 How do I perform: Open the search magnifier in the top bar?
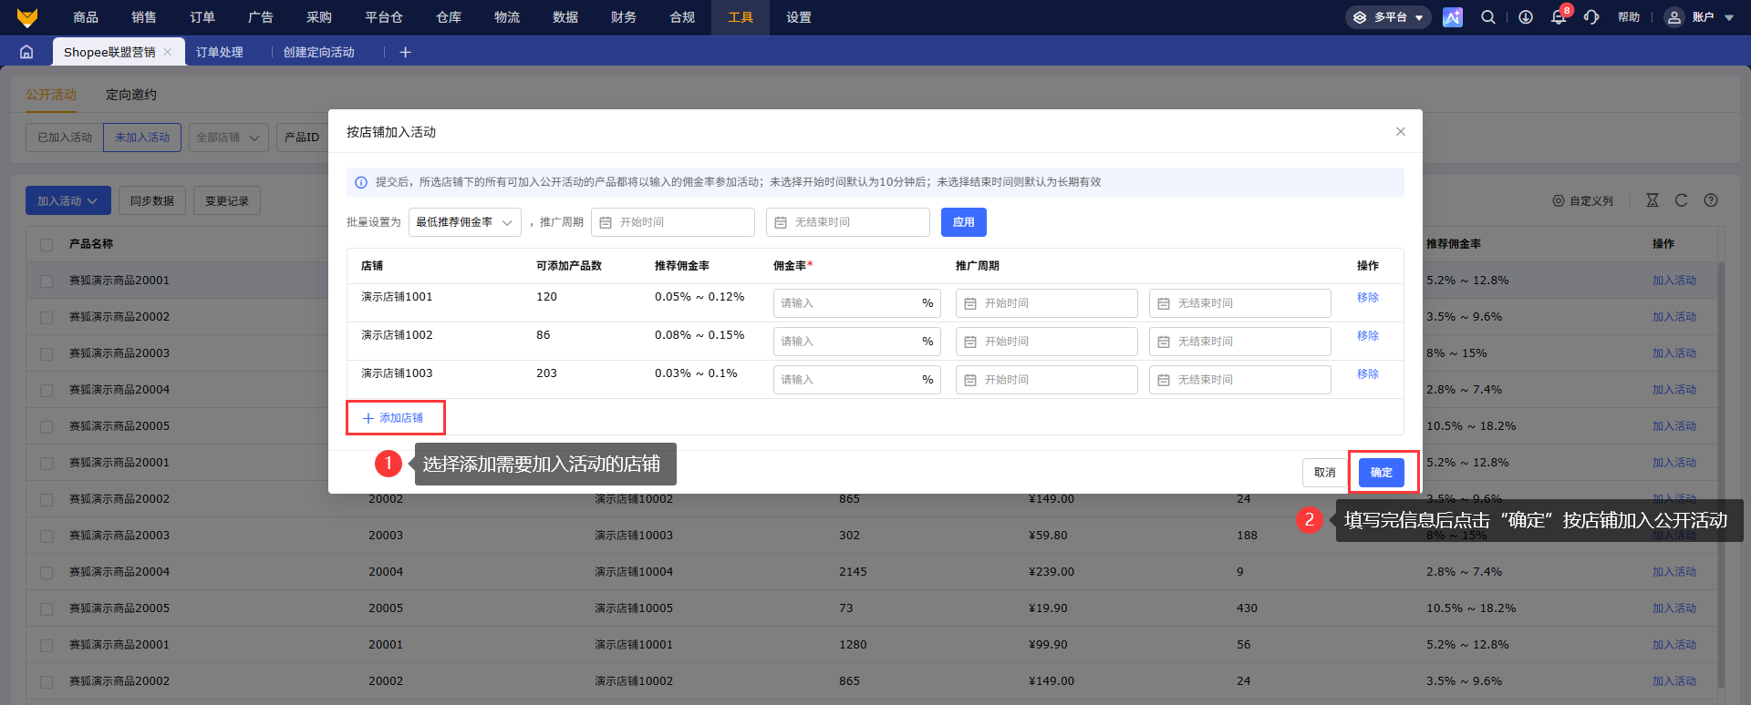(1488, 17)
